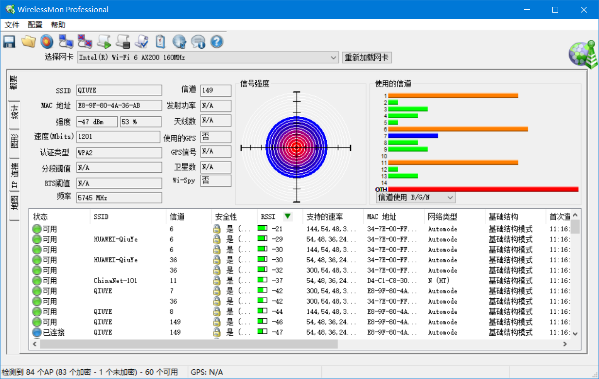Open the 帮助 menu

(x=58, y=25)
